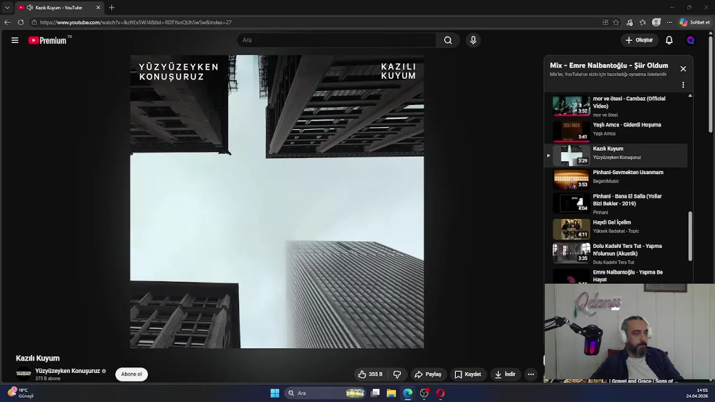Reload the page with refresh icon
Screen dimensions: 715x402
click(21, 22)
